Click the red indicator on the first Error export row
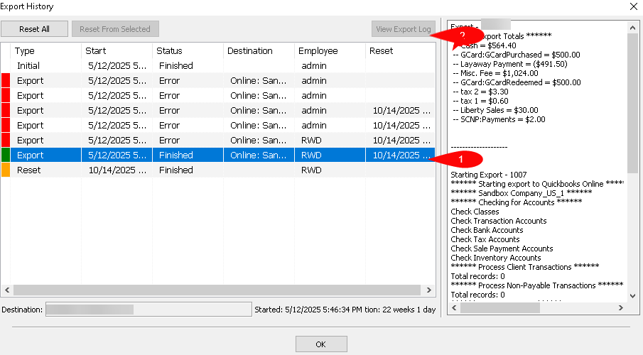The image size is (643, 355). coord(6,80)
